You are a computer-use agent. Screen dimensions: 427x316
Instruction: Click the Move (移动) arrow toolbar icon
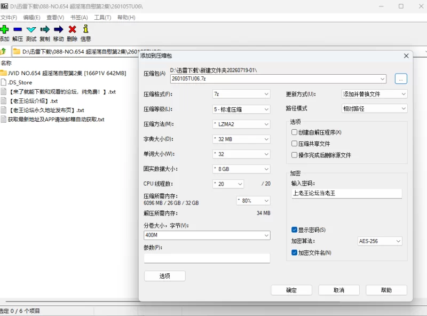(x=59, y=29)
